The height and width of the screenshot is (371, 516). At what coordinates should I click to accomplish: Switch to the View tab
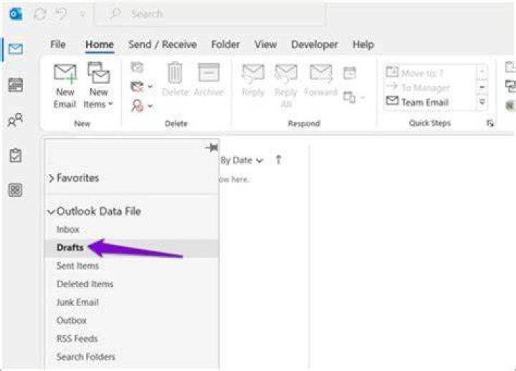click(266, 44)
